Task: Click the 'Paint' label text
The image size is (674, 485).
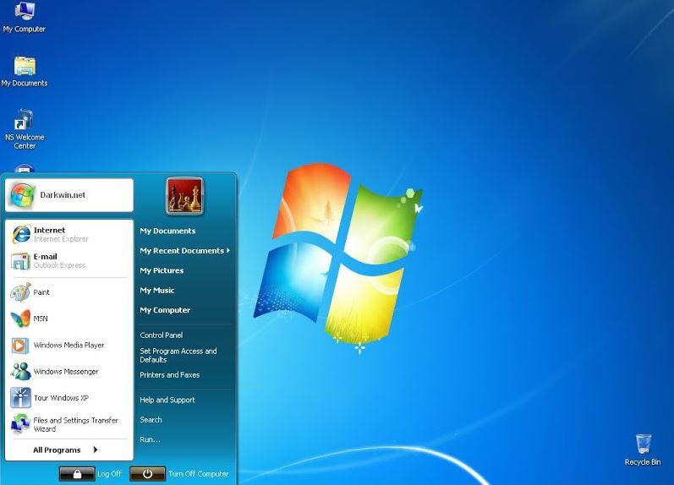Action: pyautogui.click(x=41, y=292)
